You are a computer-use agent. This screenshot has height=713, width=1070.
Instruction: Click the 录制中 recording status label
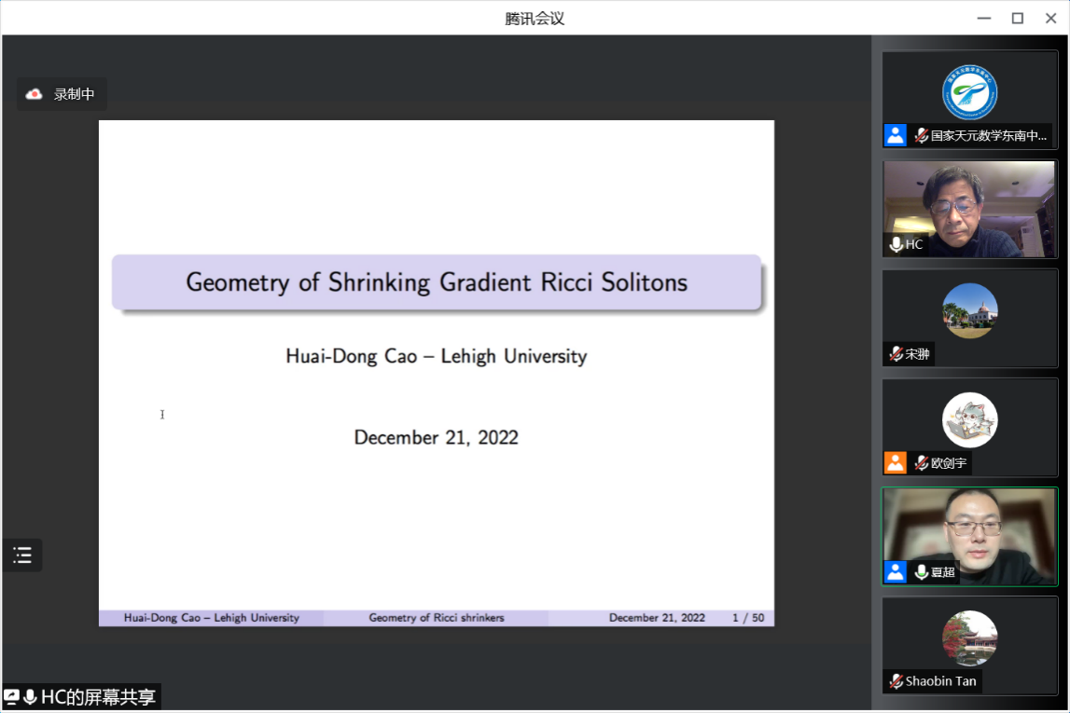[x=75, y=94]
